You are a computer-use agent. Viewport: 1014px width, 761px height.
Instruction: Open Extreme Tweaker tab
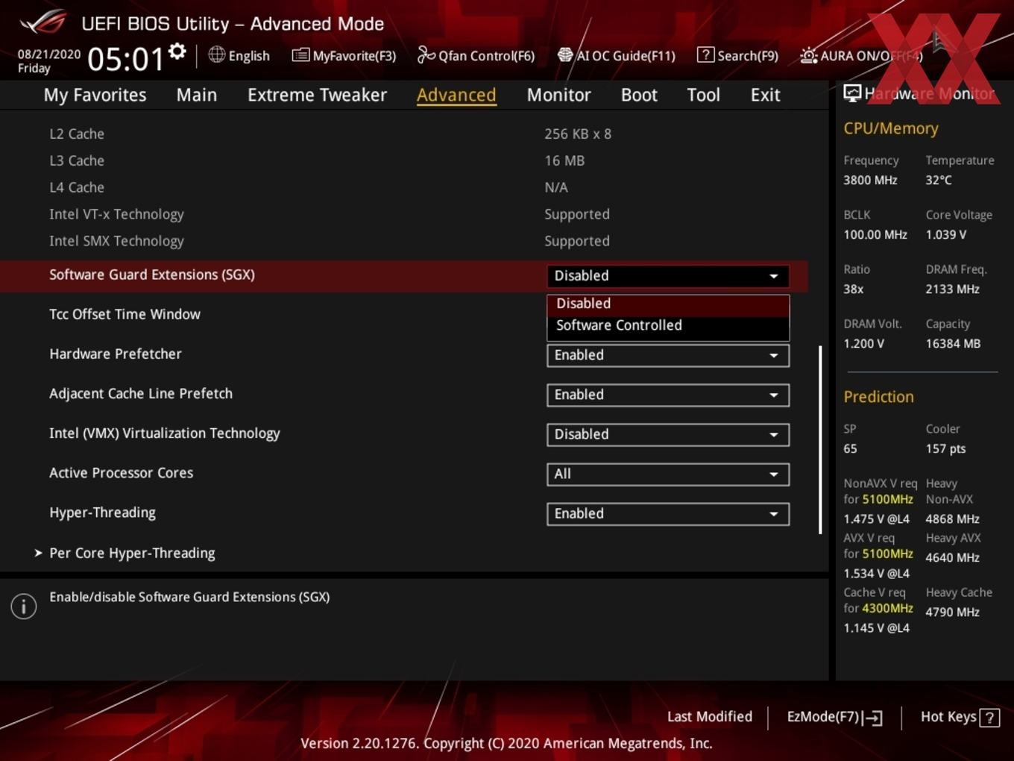pyautogui.click(x=317, y=95)
